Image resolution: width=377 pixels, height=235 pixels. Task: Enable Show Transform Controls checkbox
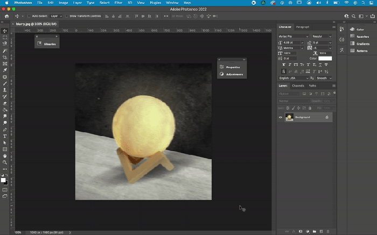click(67, 16)
